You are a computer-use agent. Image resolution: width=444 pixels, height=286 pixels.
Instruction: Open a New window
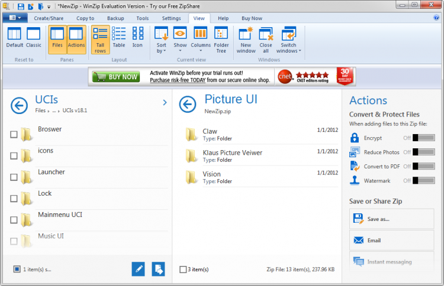pos(246,39)
